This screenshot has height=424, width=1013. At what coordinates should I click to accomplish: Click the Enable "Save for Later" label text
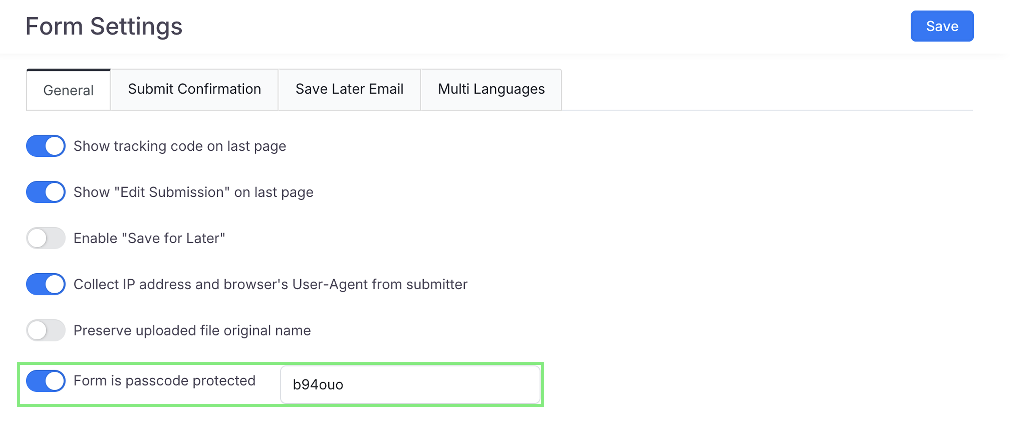click(149, 238)
